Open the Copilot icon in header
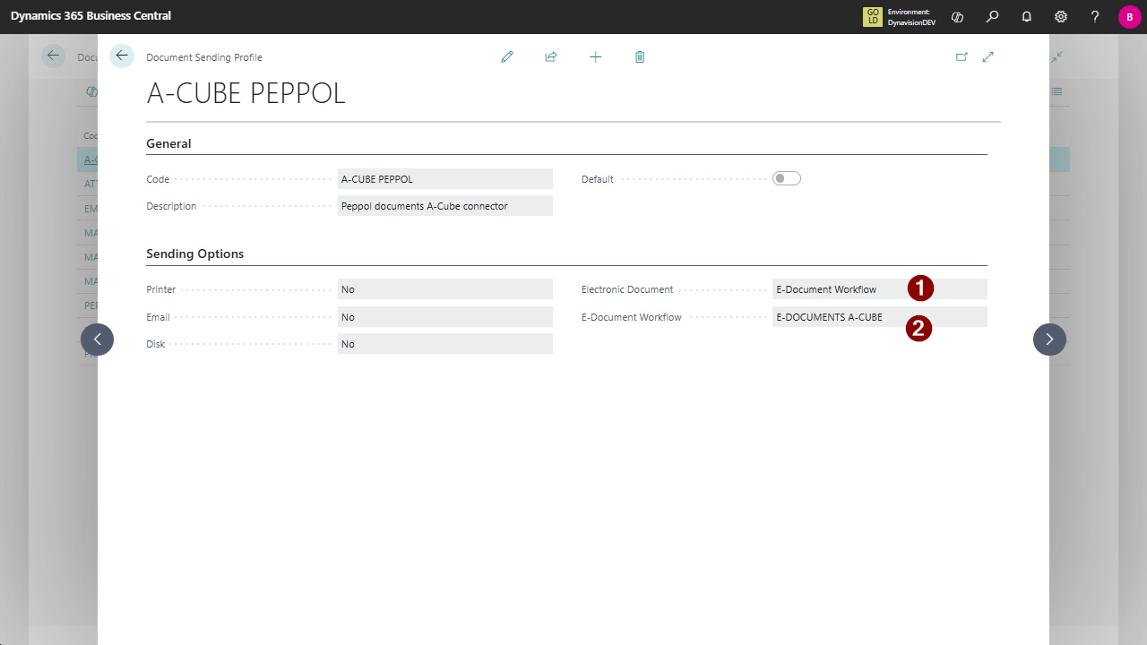Screen dimensions: 1147x645 click(x=958, y=16)
